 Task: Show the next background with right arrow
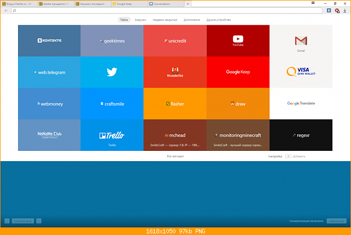tap(39, 221)
